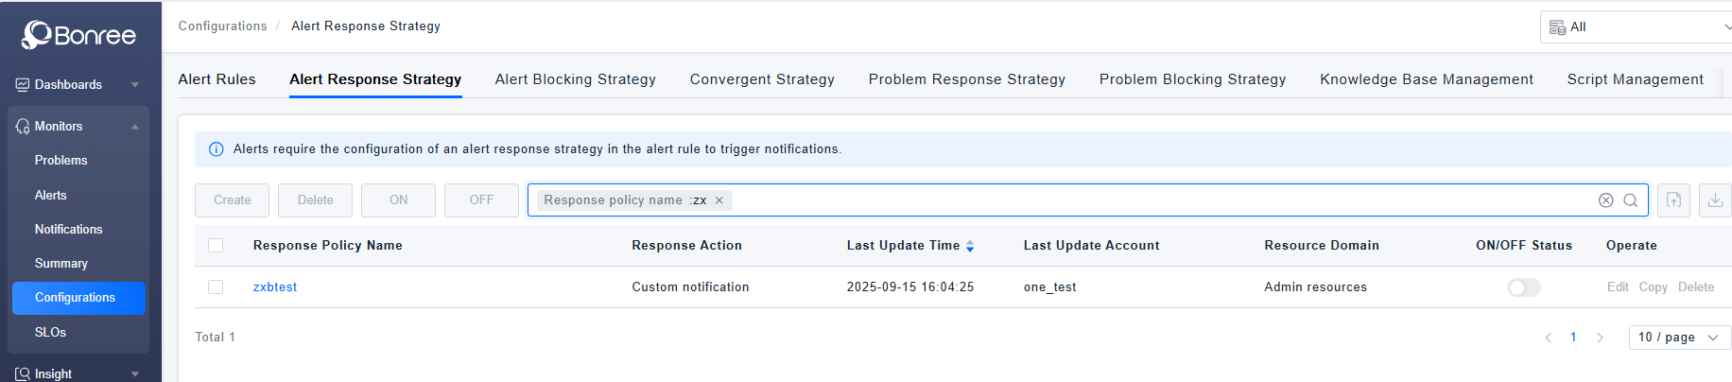Toggle the ON/OFF switch for zxbtest
The image size is (1732, 382).
pyautogui.click(x=1523, y=287)
